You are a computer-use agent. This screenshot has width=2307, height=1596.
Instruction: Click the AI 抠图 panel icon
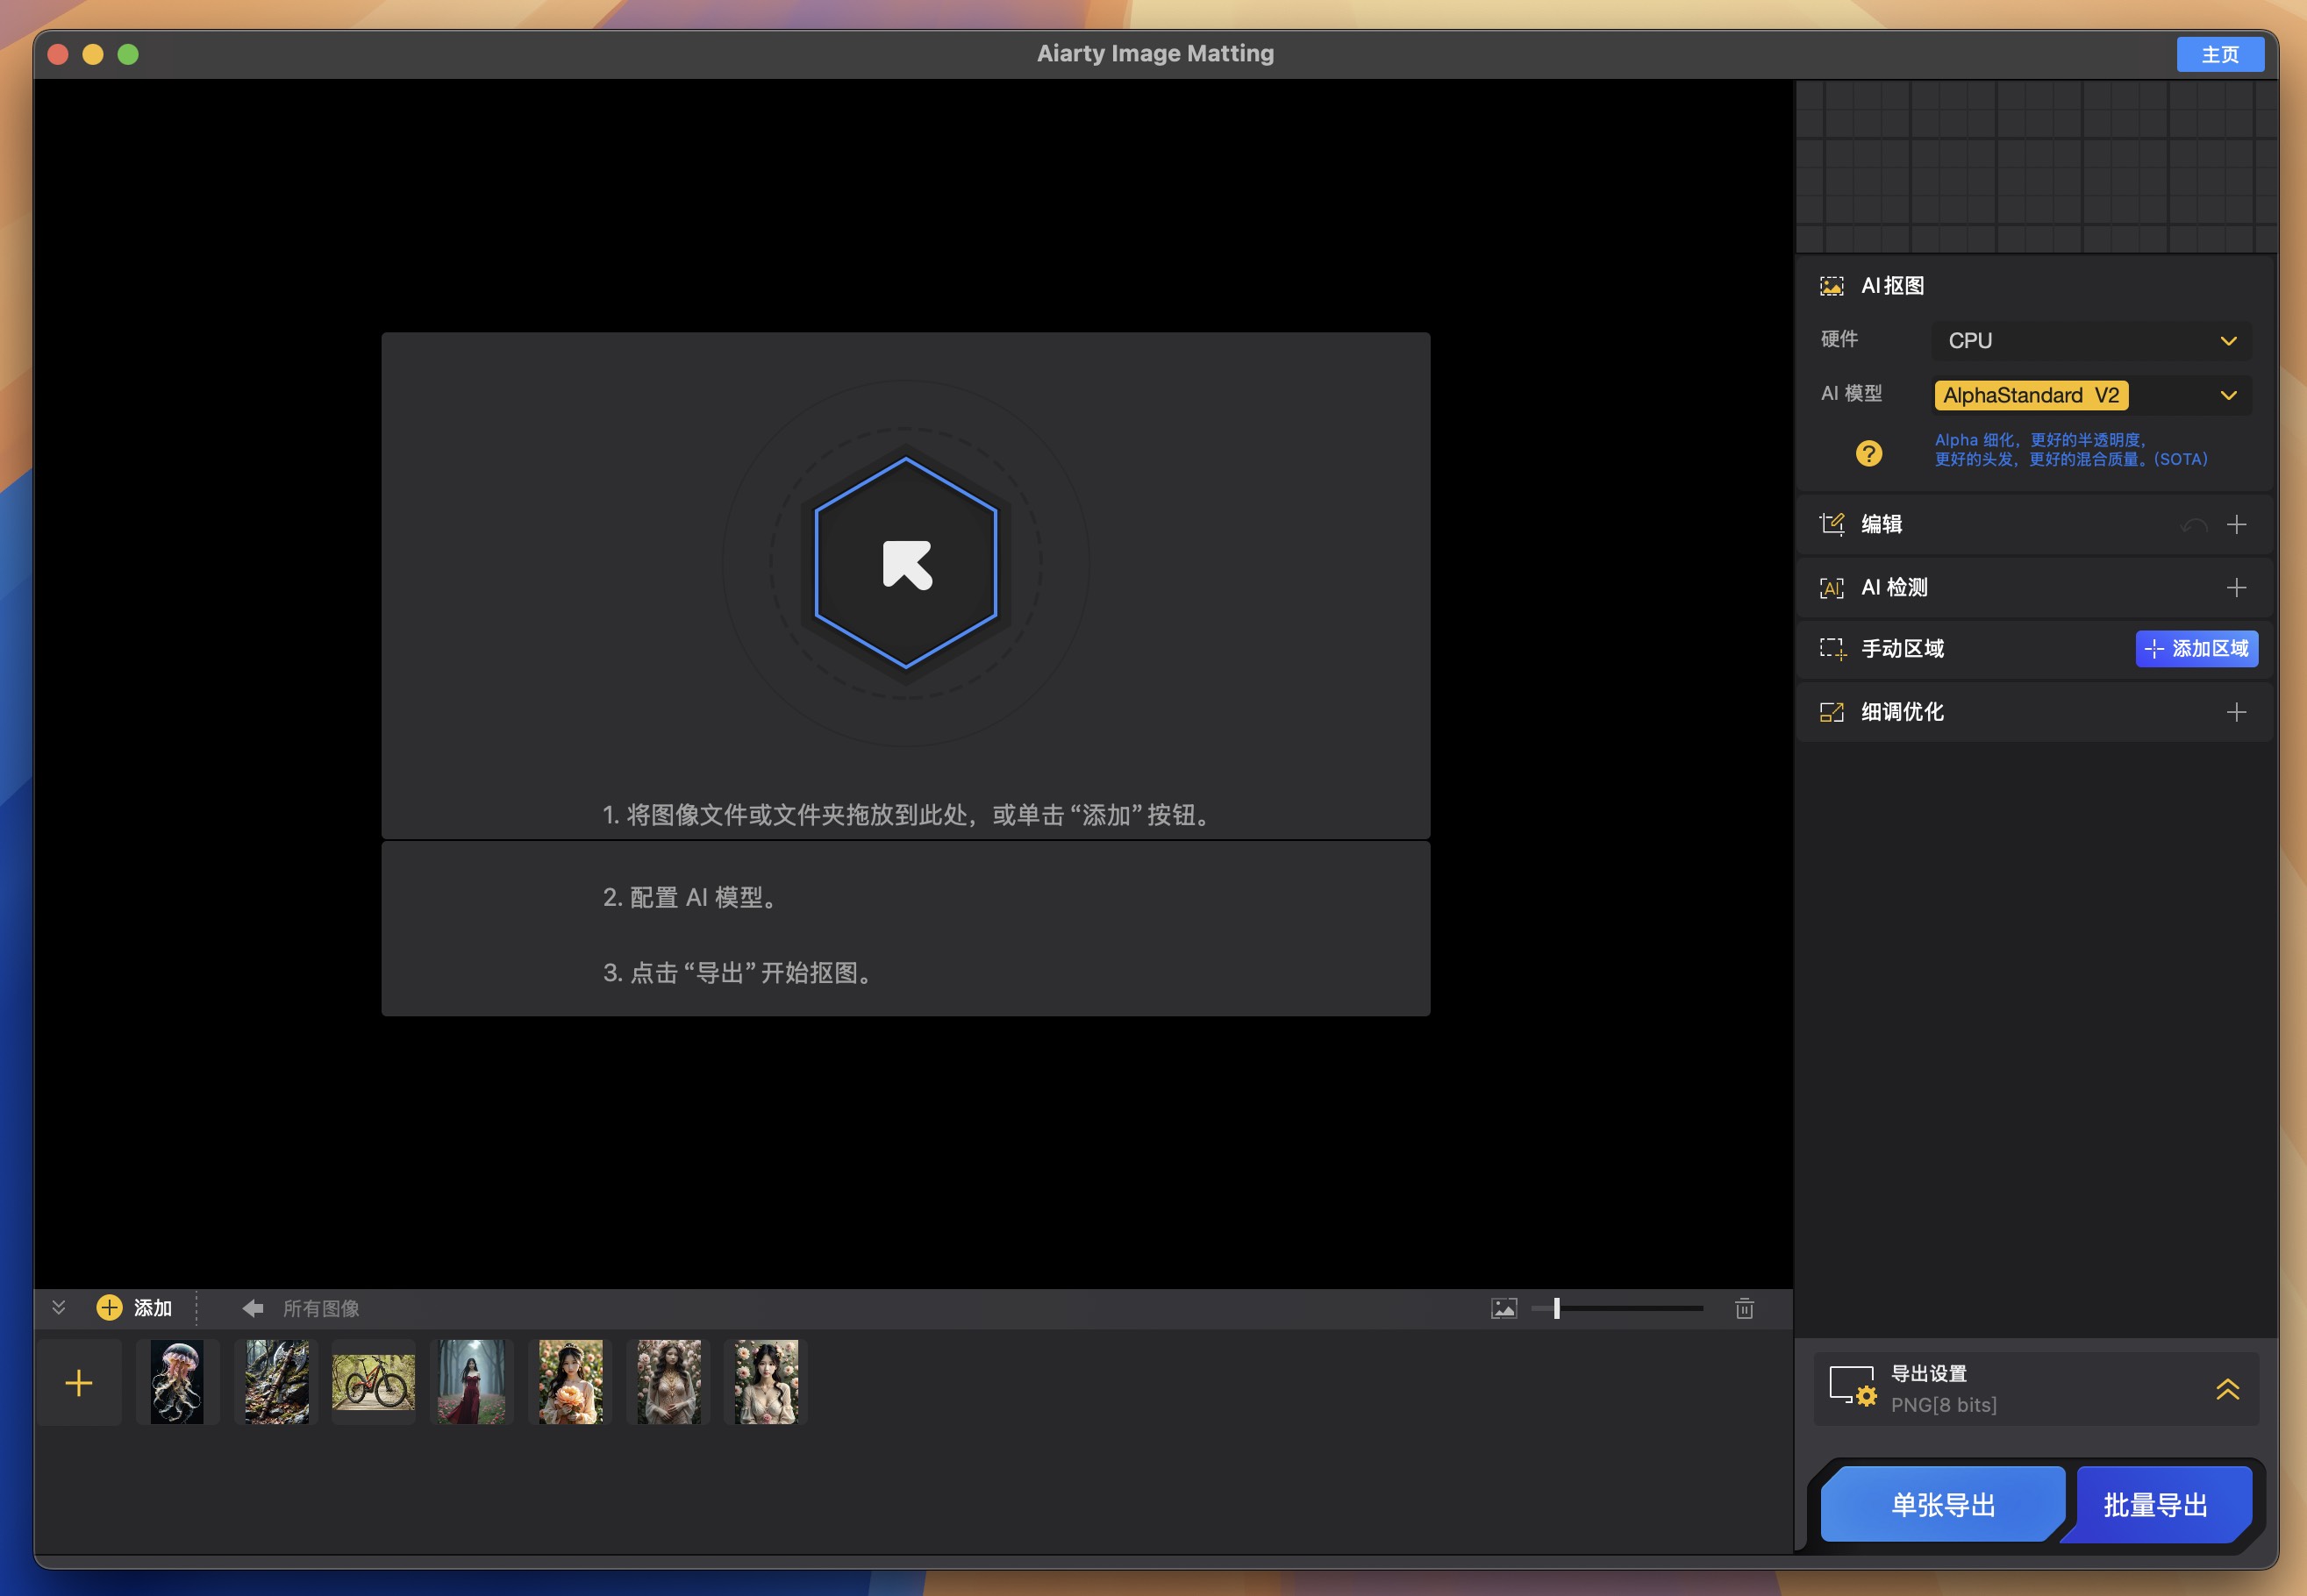pyautogui.click(x=1833, y=284)
